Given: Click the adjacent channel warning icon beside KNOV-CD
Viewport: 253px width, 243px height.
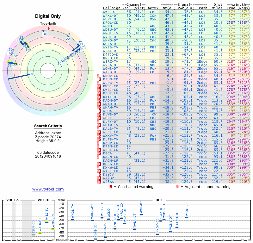Looking at the screenshot, I should click(98, 76).
